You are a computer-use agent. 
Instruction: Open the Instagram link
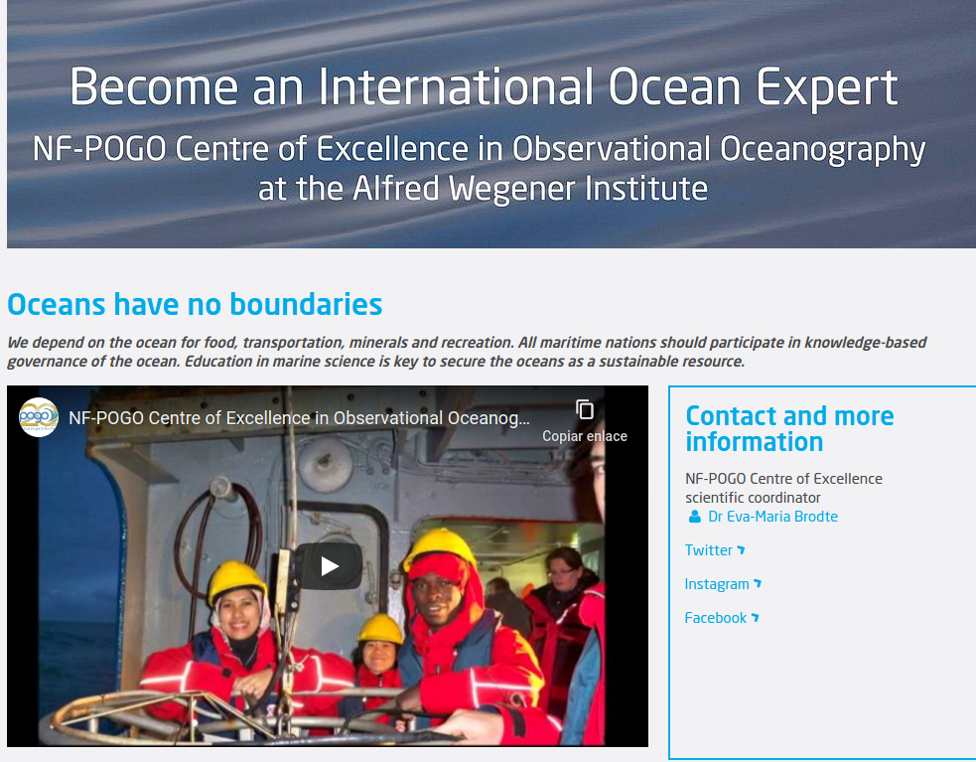pyautogui.click(x=717, y=584)
